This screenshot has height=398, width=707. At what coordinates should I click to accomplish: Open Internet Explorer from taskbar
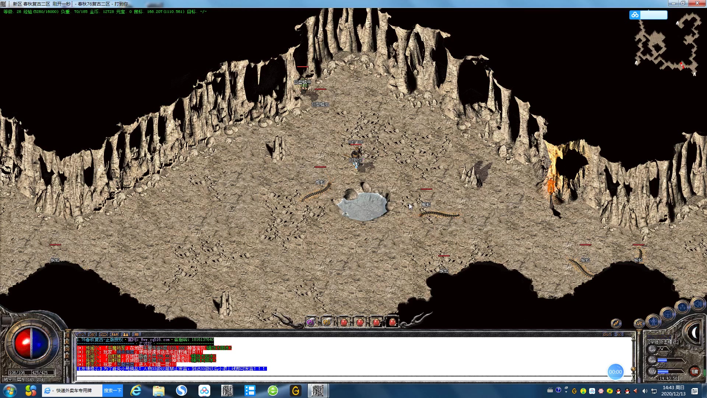(x=136, y=391)
